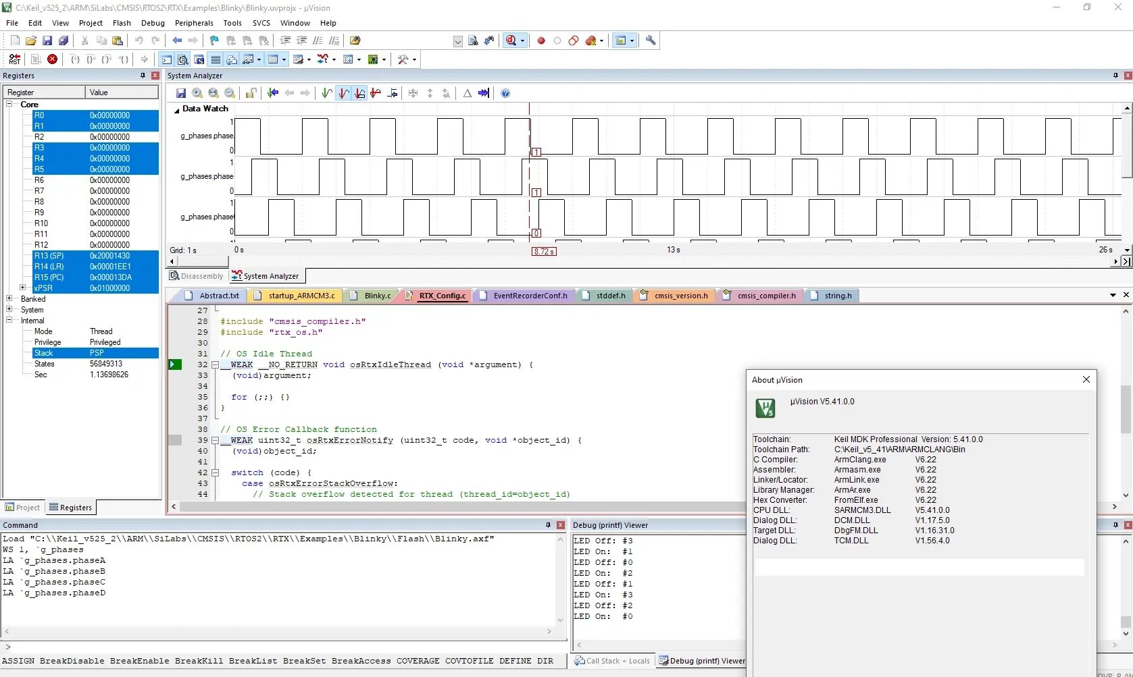Zoom in on the System Analyzer waveform
The height and width of the screenshot is (677, 1133).
tap(197, 93)
